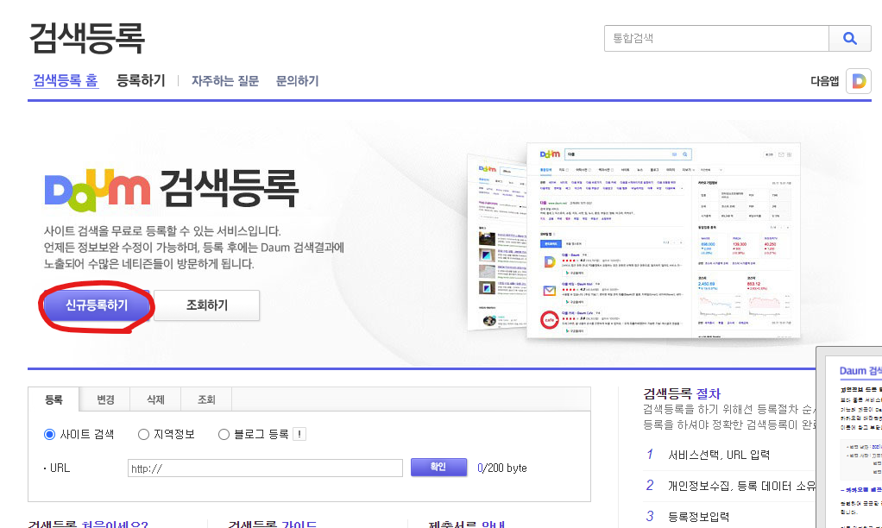Click the blog registration exclamation info icon
Viewport: 882px width, 528px height.
coord(299,434)
